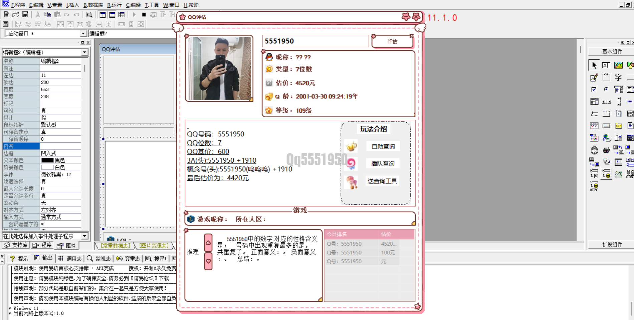Open the R.运行 menu
This screenshot has width=634, height=320.
click(x=115, y=5)
